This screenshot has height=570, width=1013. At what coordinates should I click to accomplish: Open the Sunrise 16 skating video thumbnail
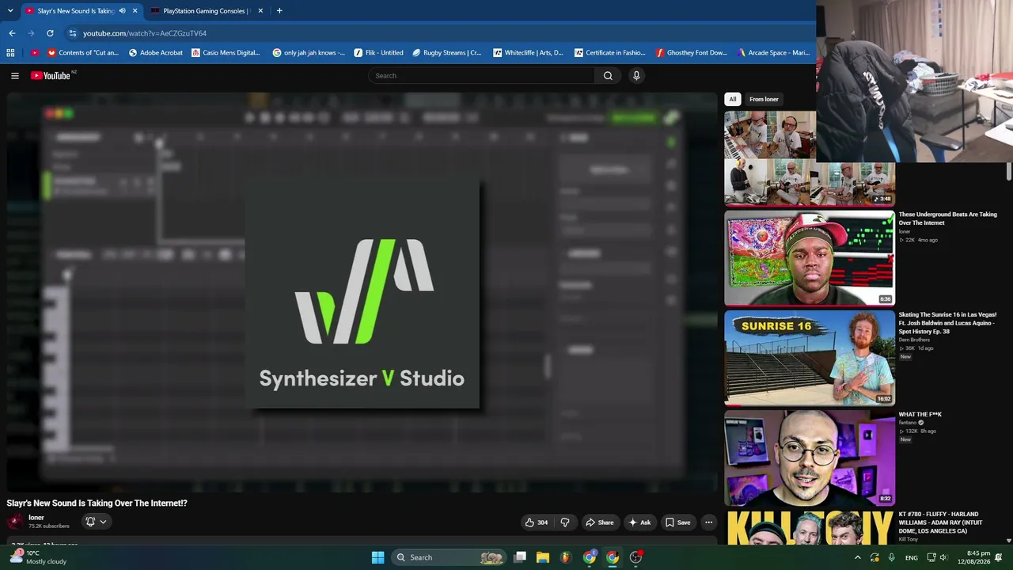pos(810,358)
